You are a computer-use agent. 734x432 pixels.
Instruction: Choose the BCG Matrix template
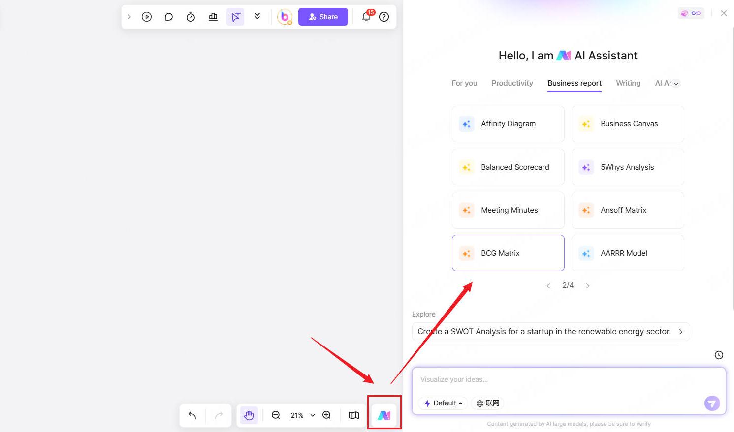(x=508, y=253)
